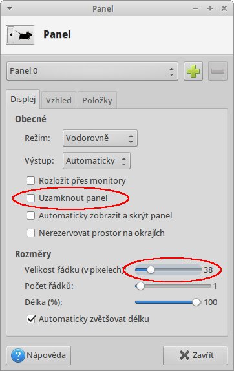
Task: Click the blue question mark help icon
Action: click(x=18, y=355)
